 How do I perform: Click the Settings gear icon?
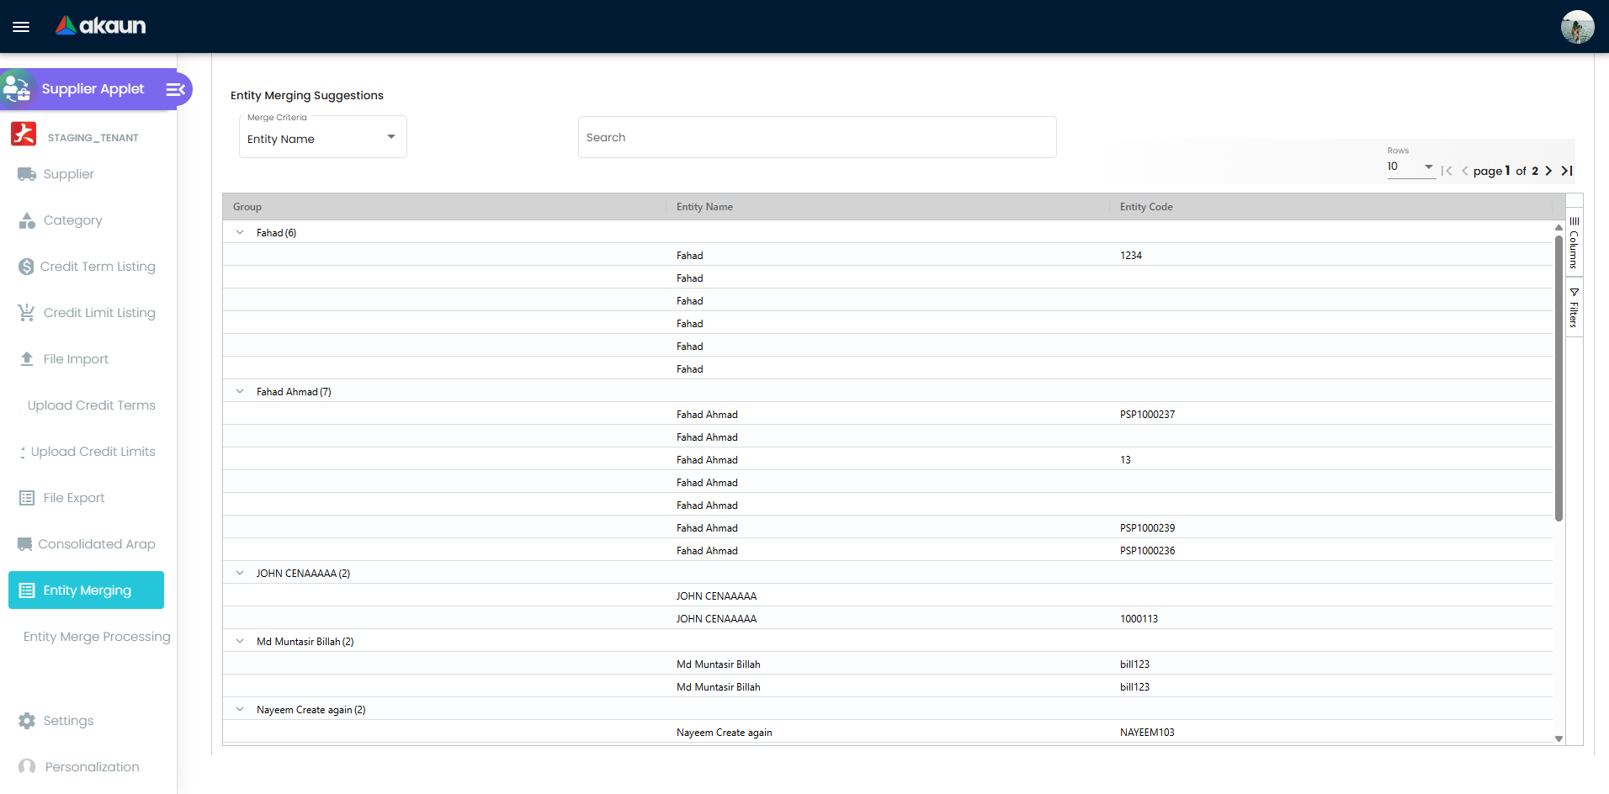pyautogui.click(x=27, y=721)
